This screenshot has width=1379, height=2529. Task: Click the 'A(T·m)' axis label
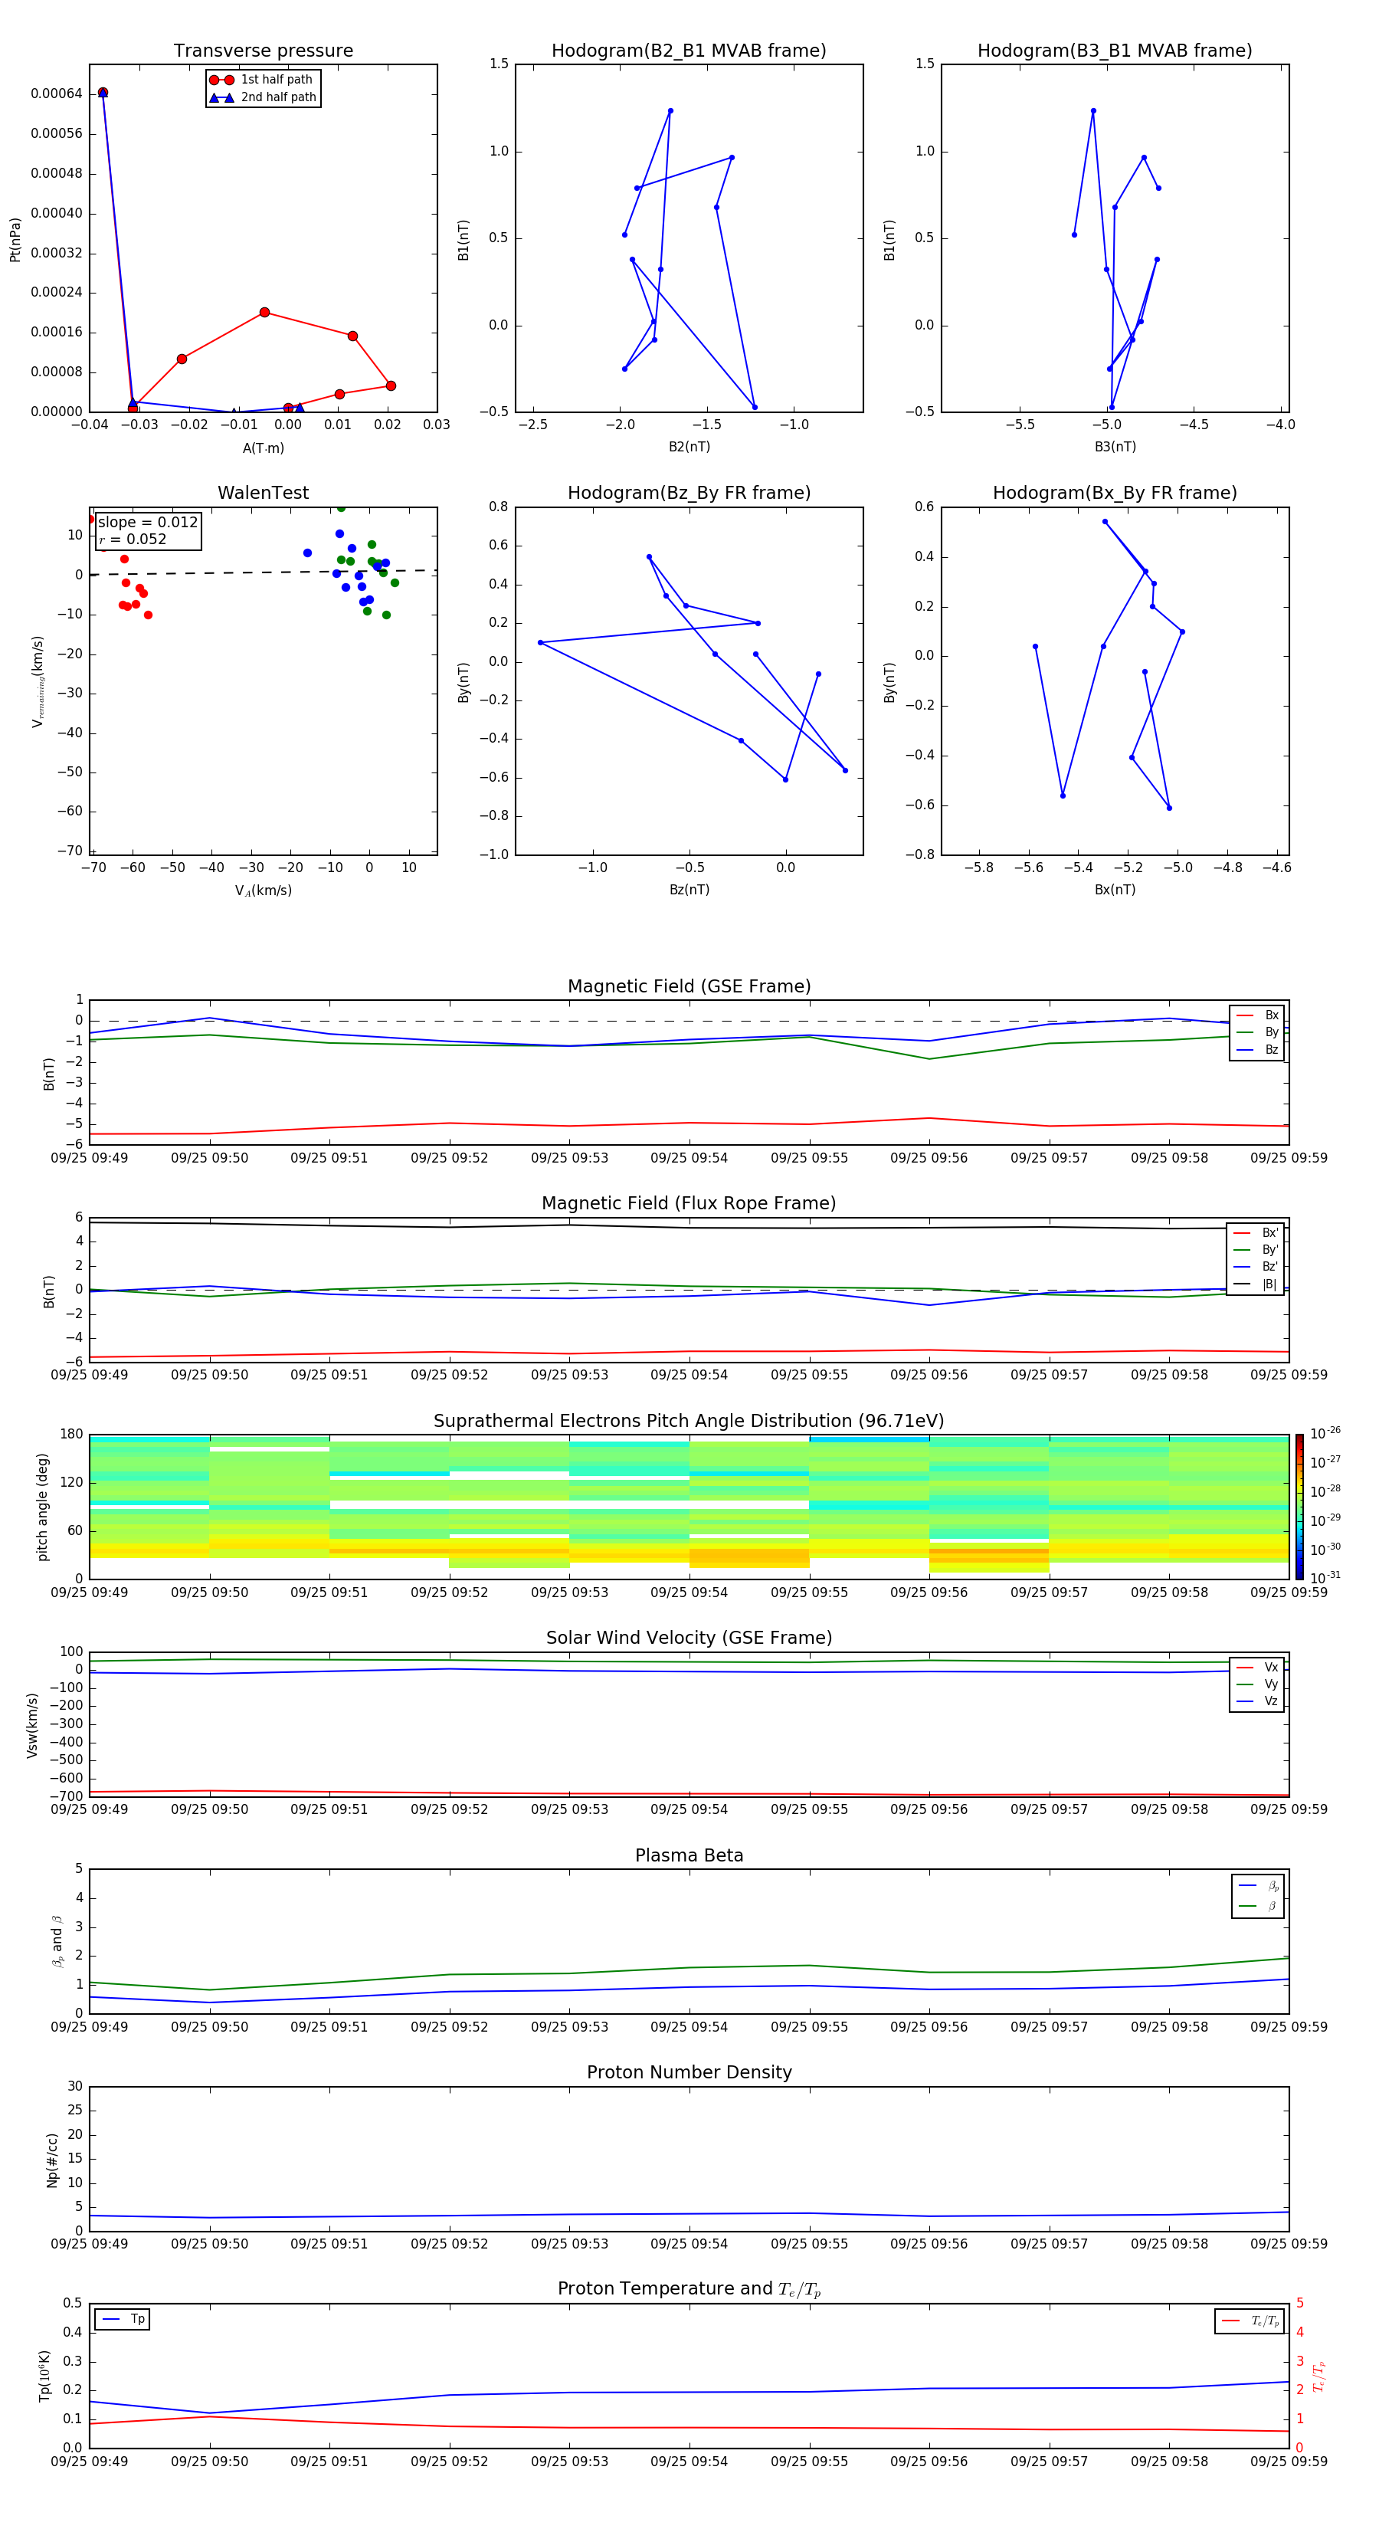[263, 448]
